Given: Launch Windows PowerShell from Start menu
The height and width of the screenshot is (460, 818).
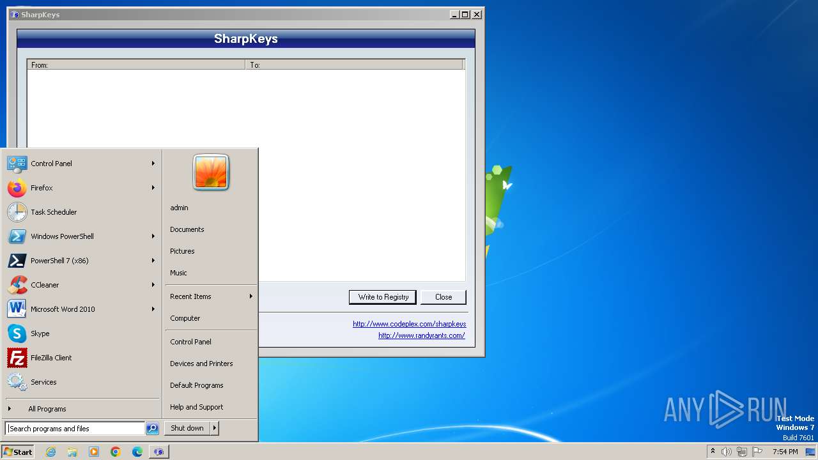Looking at the screenshot, I should [x=82, y=236].
